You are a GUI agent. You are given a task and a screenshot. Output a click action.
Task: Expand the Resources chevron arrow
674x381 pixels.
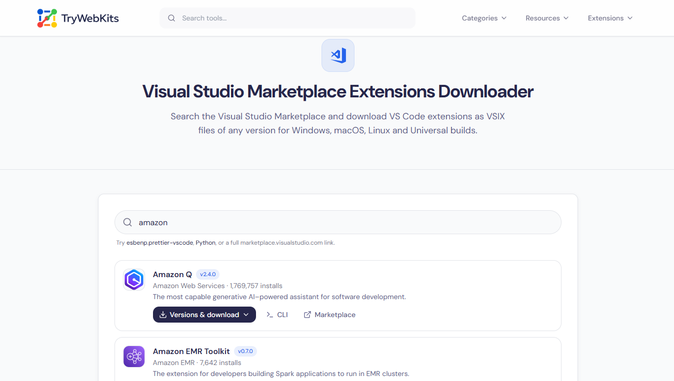(x=566, y=18)
